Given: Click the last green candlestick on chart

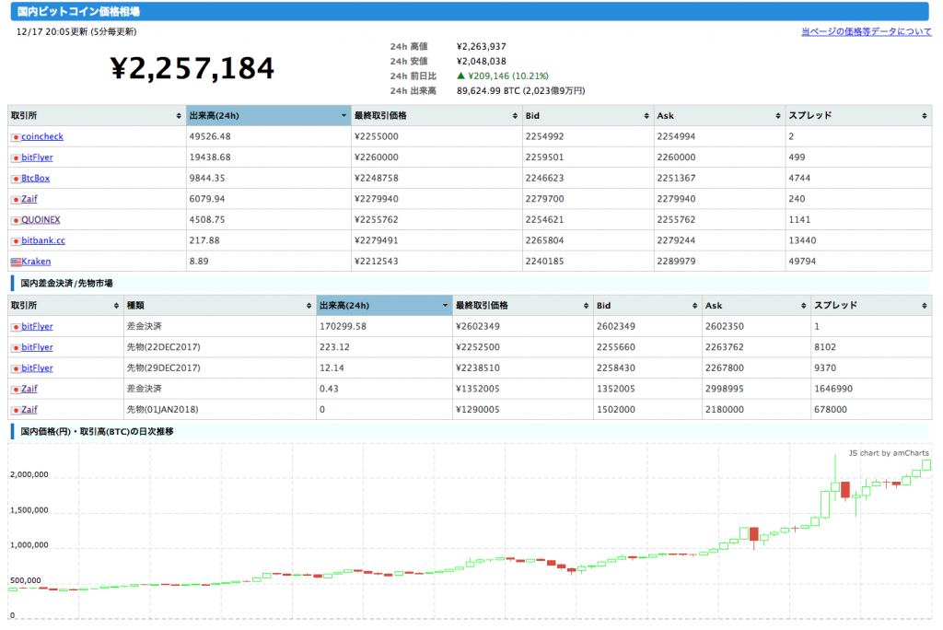Looking at the screenshot, I should pos(926,465).
